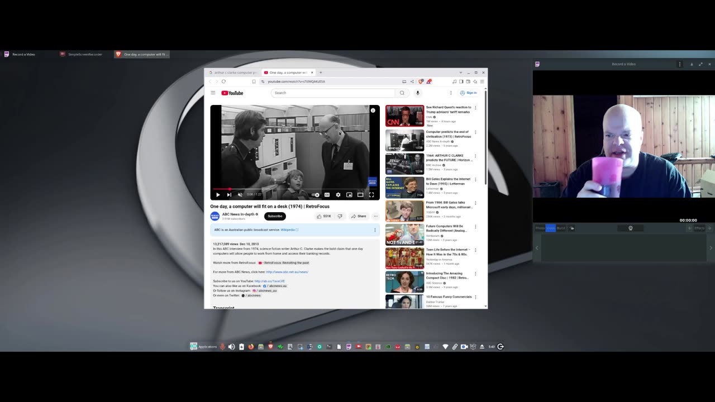Open Effects in Record a Video window
The width and height of the screenshot is (715, 402).
click(x=699, y=228)
